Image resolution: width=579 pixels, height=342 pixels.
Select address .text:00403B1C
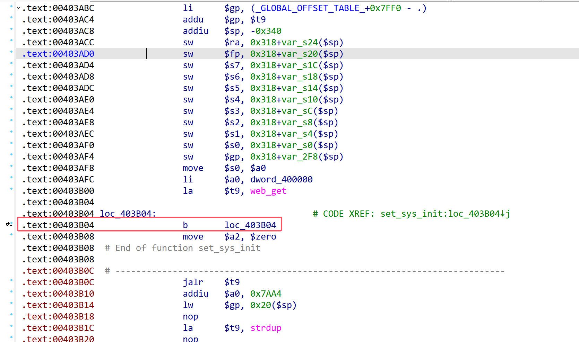58,328
